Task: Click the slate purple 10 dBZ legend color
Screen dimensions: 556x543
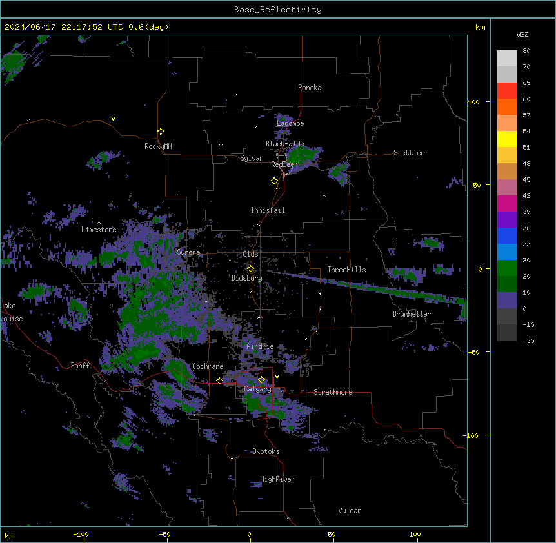Action: click(507, 301)
